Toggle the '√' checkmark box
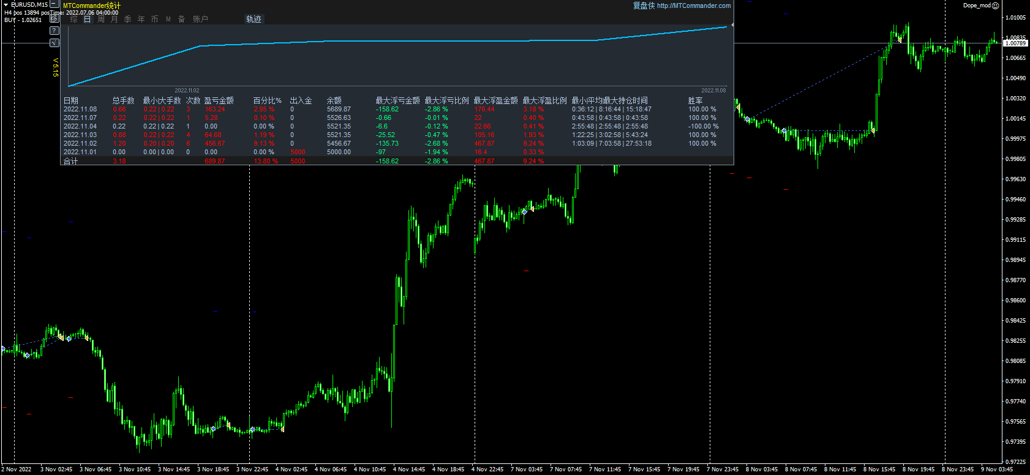 54,43
